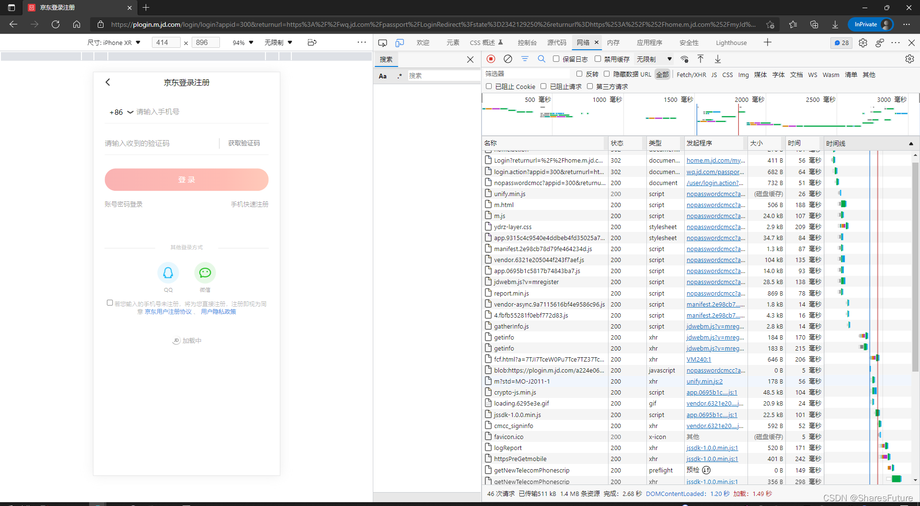Open initiator link VM240:1

pyautogui.click(x=699, y=359)
